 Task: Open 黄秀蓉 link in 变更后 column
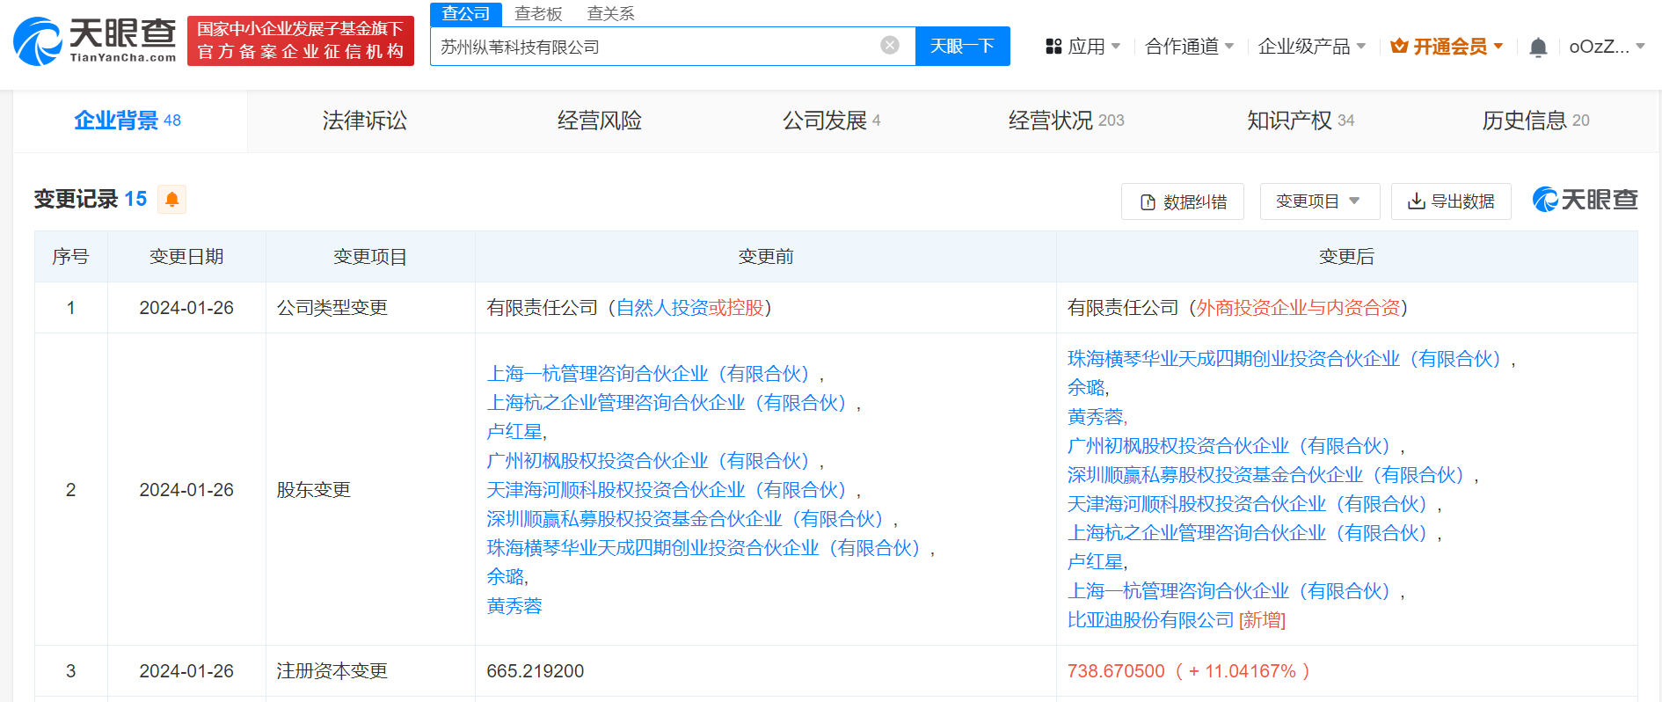1096,417
